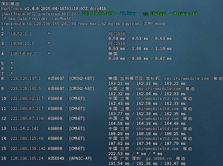The image size is (223, 166).
Task: Click AS58807 on hop 8 row
Action: 56,79
